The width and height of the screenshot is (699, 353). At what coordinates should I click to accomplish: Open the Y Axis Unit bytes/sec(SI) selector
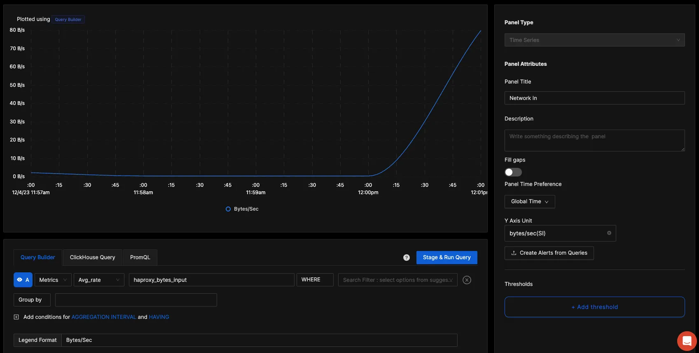(560, 233)
